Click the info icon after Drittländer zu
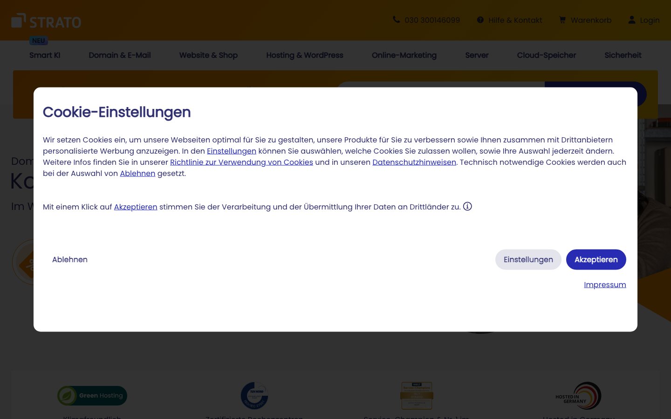Screen dimensions: 671x419 click(x=467, y=206)
